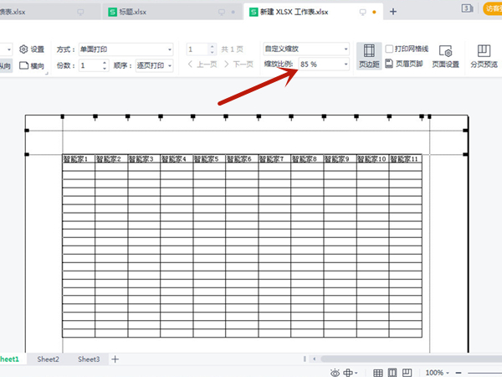The width and height of the screenshot is (502, 377).
Task: Switch to normal grid view in status bar
Action: (378, 372)
